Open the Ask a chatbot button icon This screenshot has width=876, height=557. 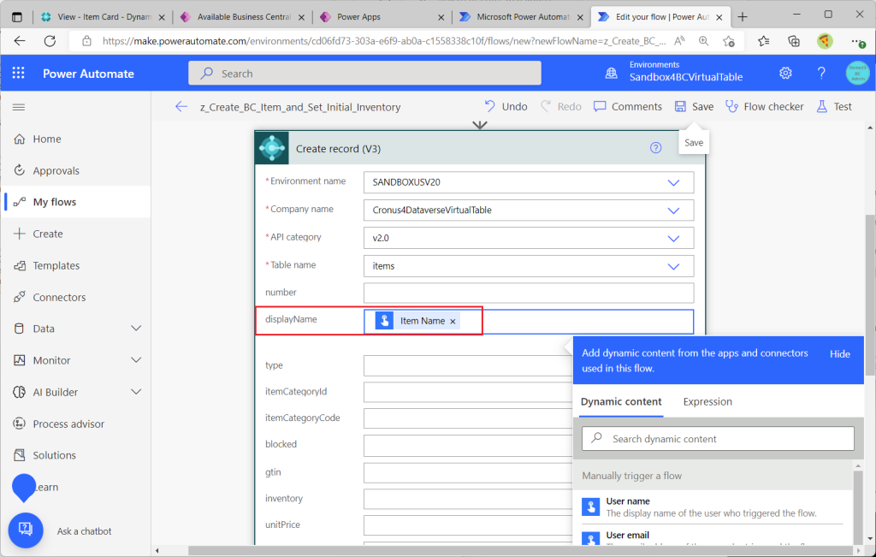(26, 530)
